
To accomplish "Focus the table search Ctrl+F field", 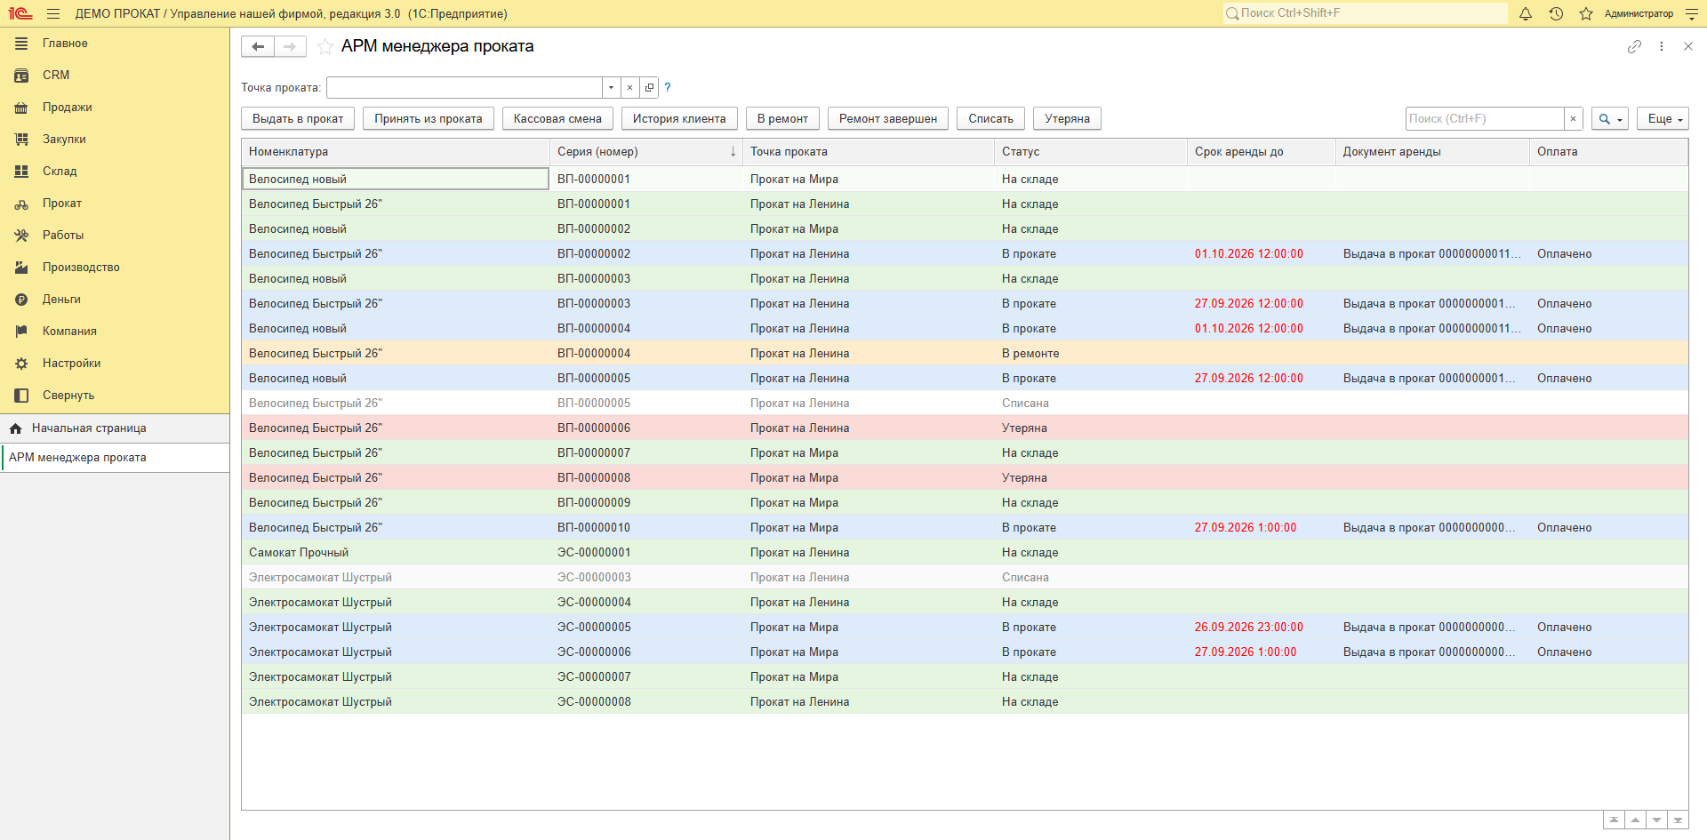I will click(1485, 118).
